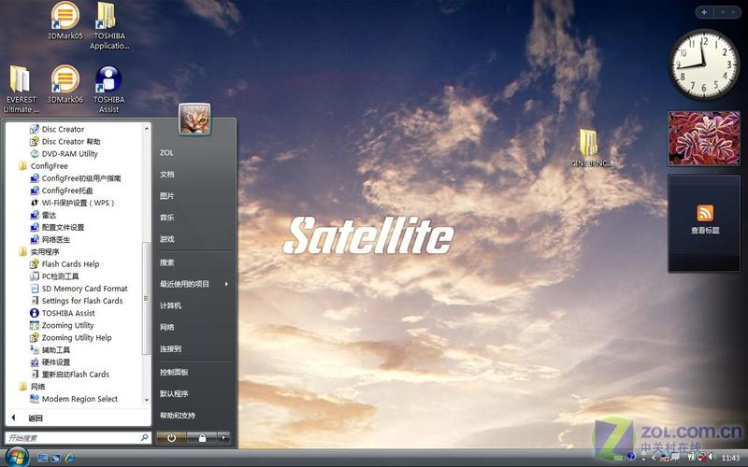
Task: Launch 网络医生
Action: 50,240
